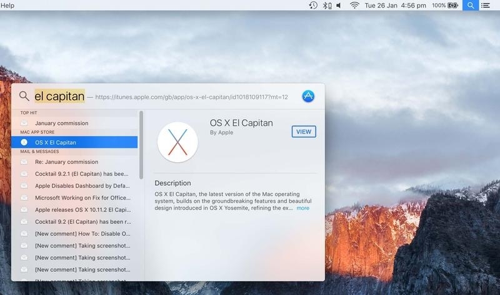The width and height of the screenshot is (500, 295).
Task: Select top hit 'January commission'
Action: [75, 123]
